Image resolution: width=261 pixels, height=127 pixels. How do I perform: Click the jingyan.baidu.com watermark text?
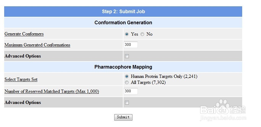[x=223, y=118]
